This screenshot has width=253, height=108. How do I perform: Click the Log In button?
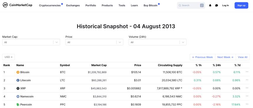(225, 6)
